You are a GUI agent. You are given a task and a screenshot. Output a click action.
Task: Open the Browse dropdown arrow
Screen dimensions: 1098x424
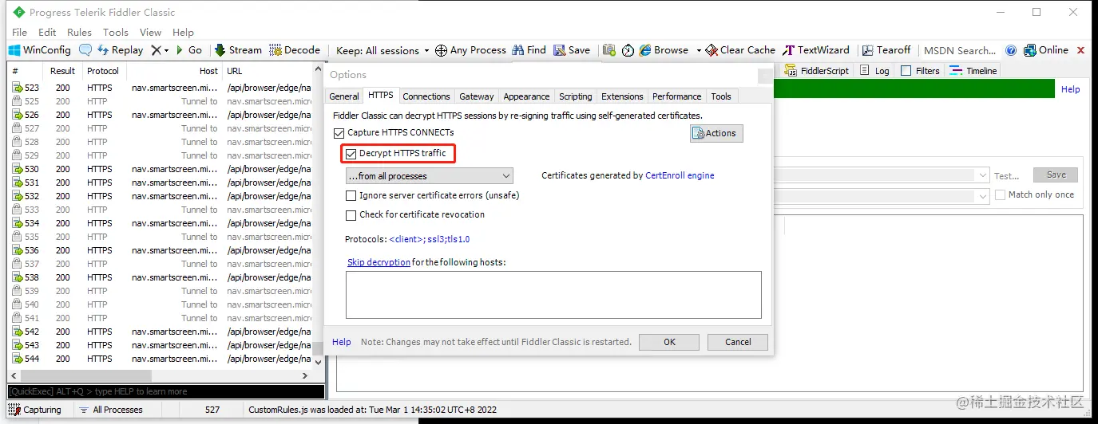(699, 50)
